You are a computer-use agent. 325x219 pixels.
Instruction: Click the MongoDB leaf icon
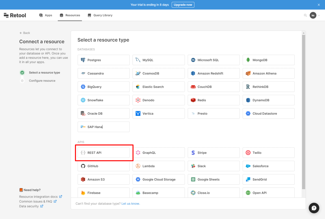click(248, 60)
